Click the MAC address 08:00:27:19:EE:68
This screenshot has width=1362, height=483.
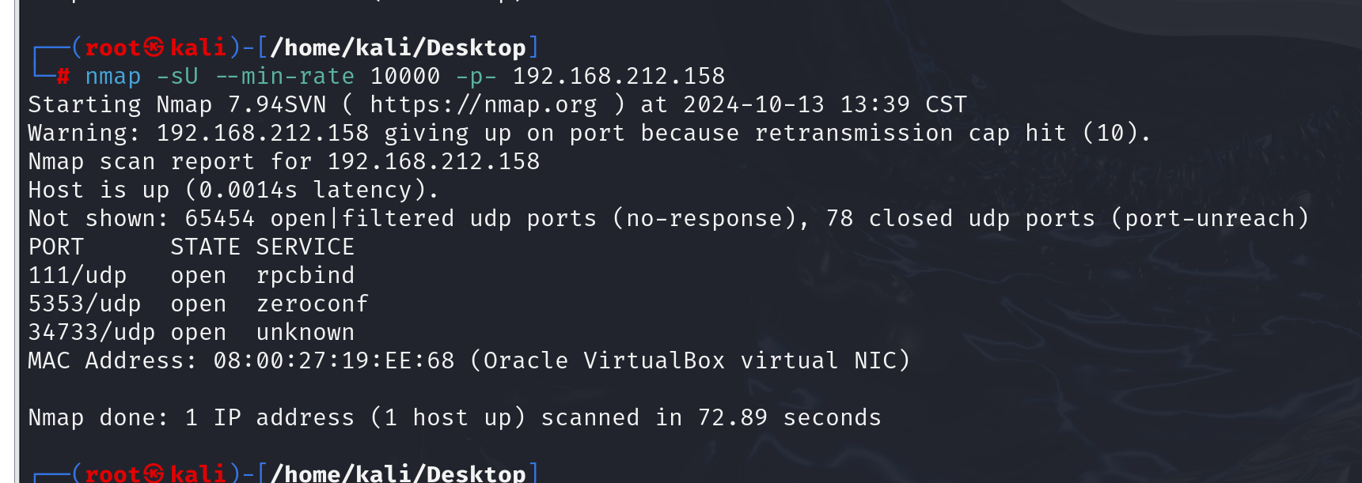point(334,360)
